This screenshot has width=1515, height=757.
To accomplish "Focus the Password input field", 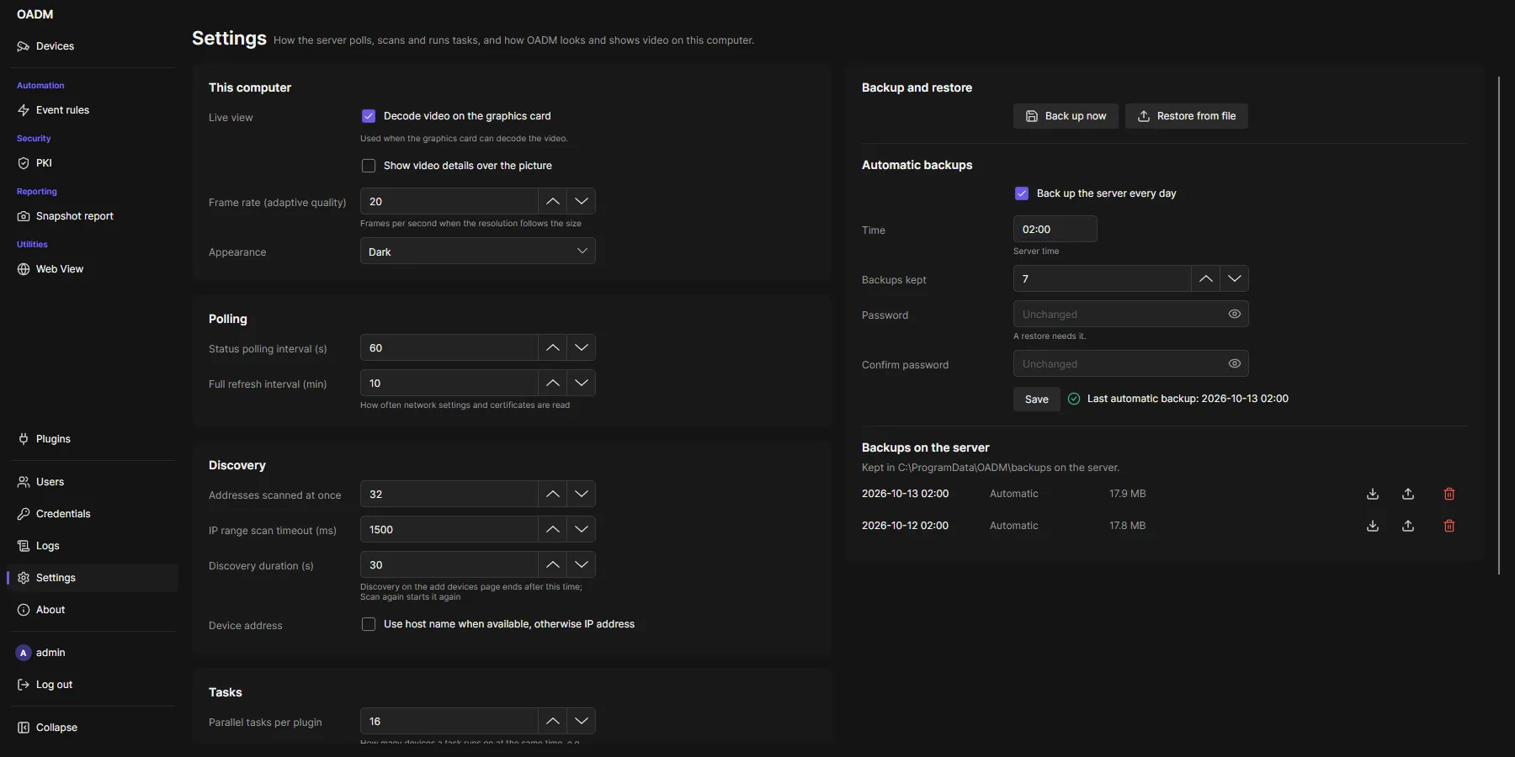I will (1131, 314).
